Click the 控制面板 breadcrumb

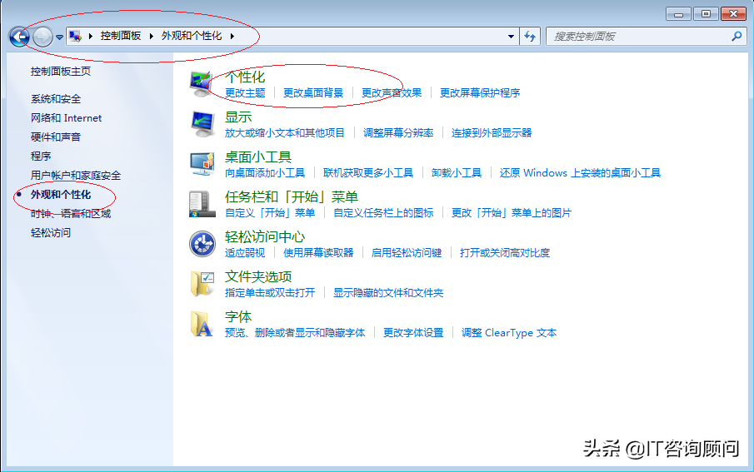(121, 36)
